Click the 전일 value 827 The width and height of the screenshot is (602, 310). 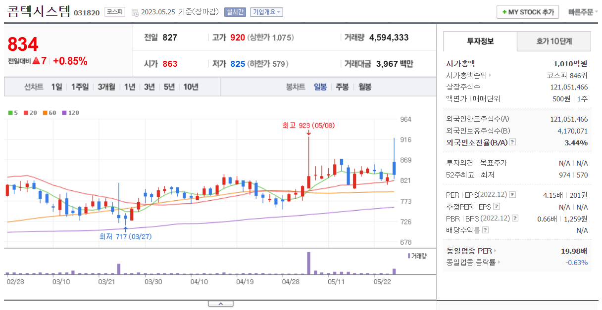tap(170, 38)
